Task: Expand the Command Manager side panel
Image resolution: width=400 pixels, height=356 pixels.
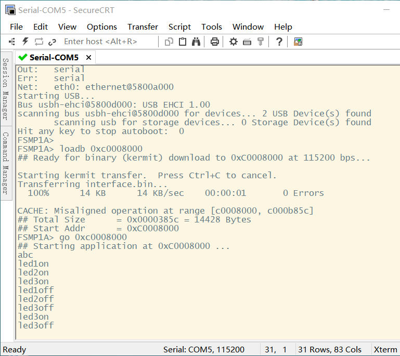Action: click(6, 163)
